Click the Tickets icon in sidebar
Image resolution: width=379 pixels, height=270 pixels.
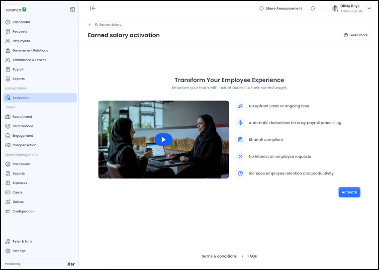point(8,202)
